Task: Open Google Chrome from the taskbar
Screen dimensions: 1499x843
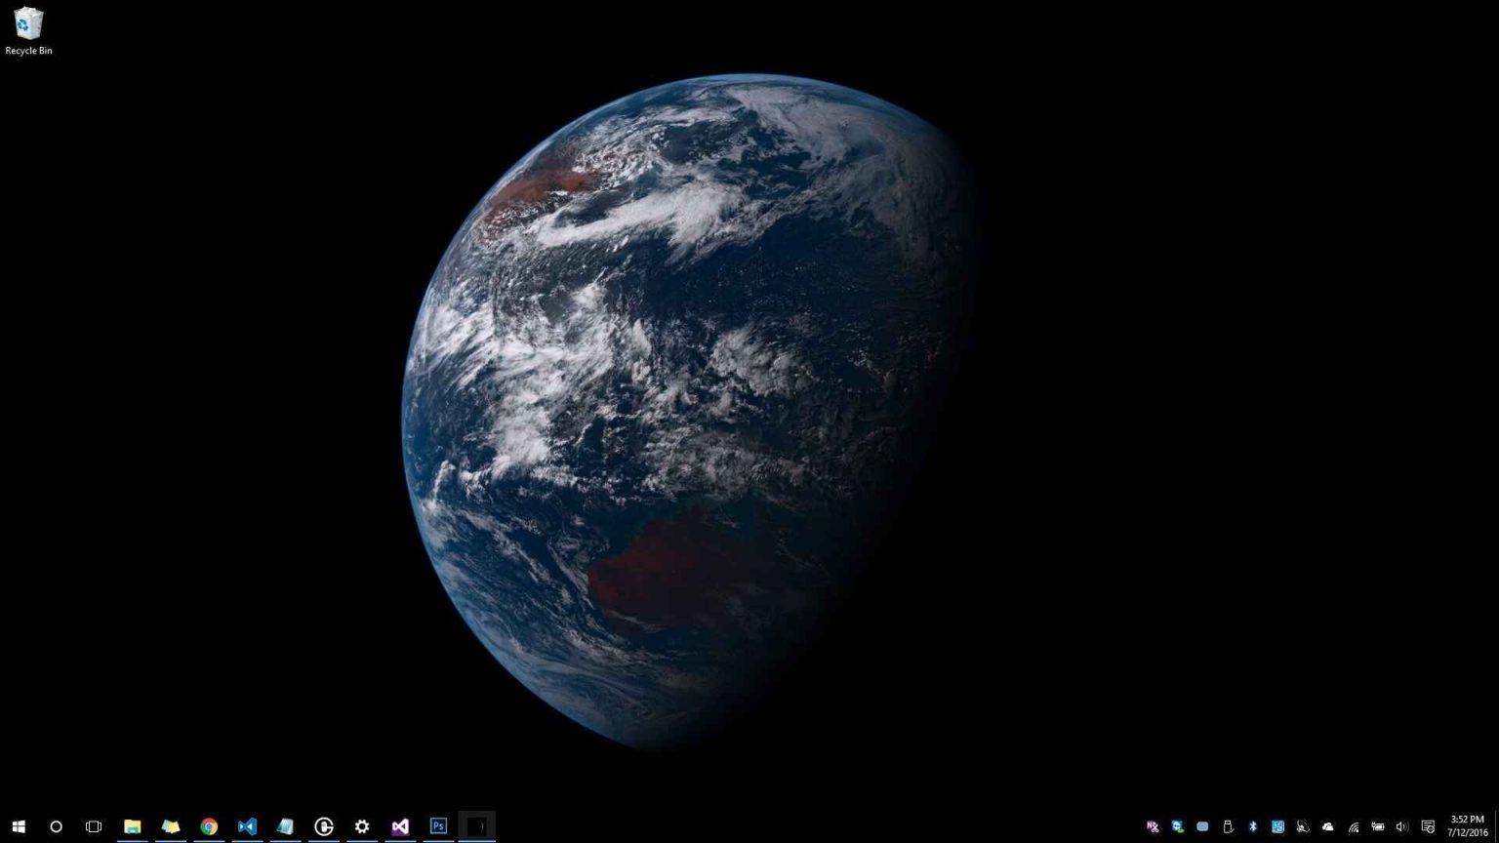Action: pyautogui.click(x=209, y=826)
